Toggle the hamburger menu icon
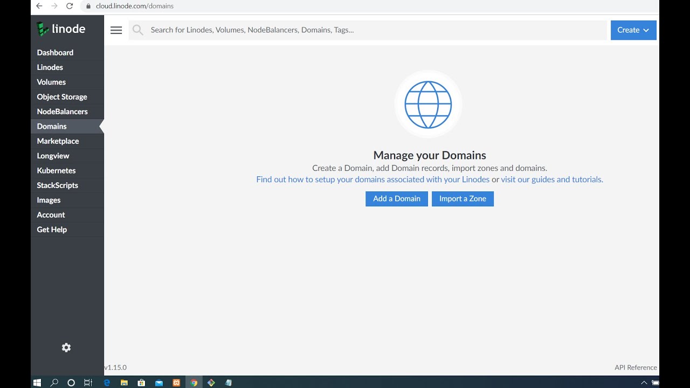690x388 pixels. click(x=116, y=30)
